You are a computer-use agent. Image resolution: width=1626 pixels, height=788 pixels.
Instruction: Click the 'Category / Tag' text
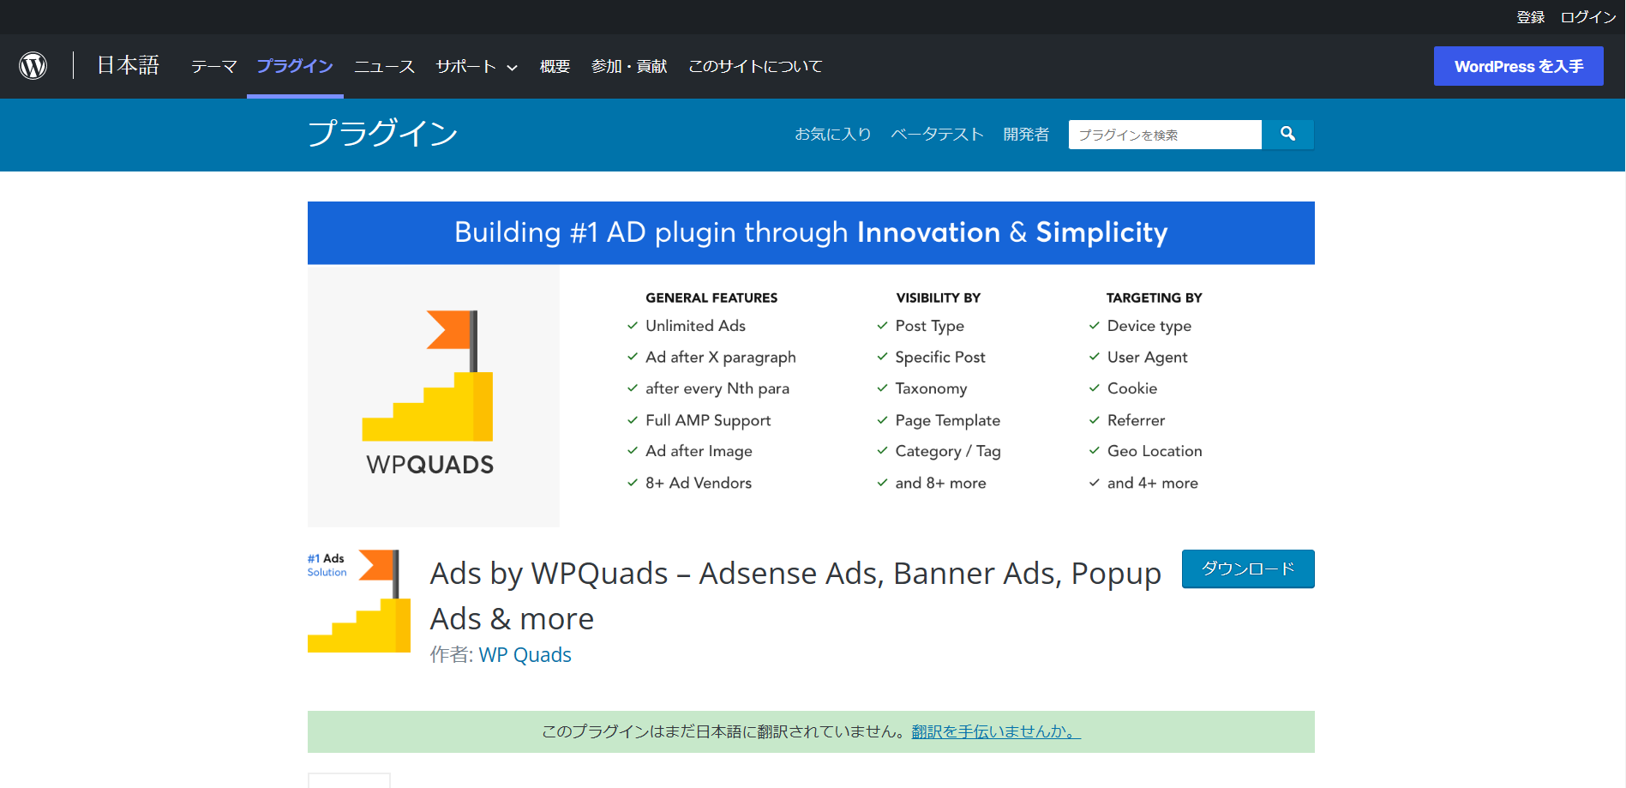point(948,451)
